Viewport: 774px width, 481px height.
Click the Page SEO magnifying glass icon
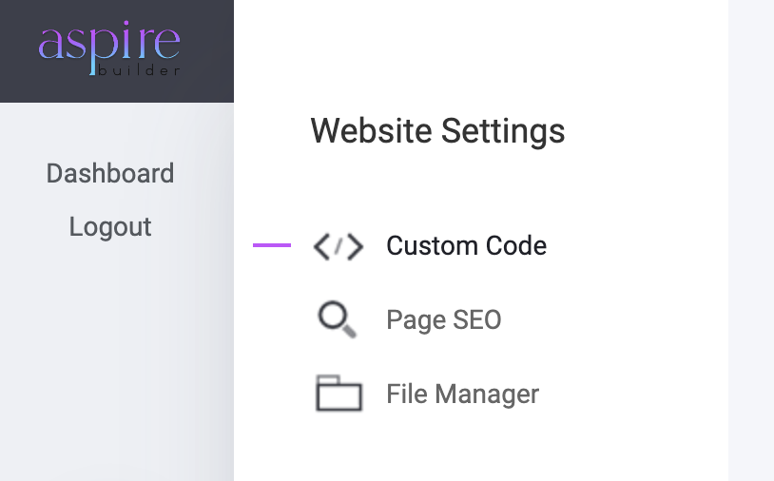[337, 319]
